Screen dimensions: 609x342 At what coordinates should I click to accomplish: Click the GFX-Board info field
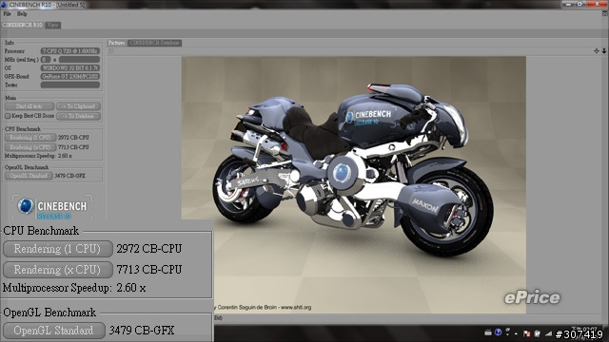click(x=70, y=77)
